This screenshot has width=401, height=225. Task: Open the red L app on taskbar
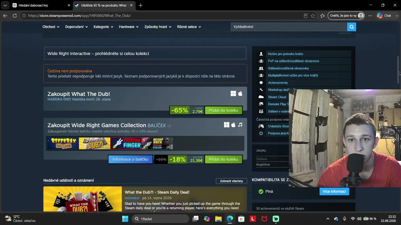[x=253, y=219]
